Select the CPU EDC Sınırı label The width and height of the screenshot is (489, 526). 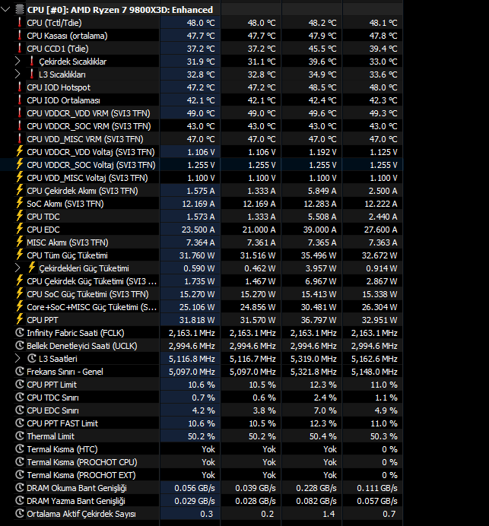click(x=52, y=410)
